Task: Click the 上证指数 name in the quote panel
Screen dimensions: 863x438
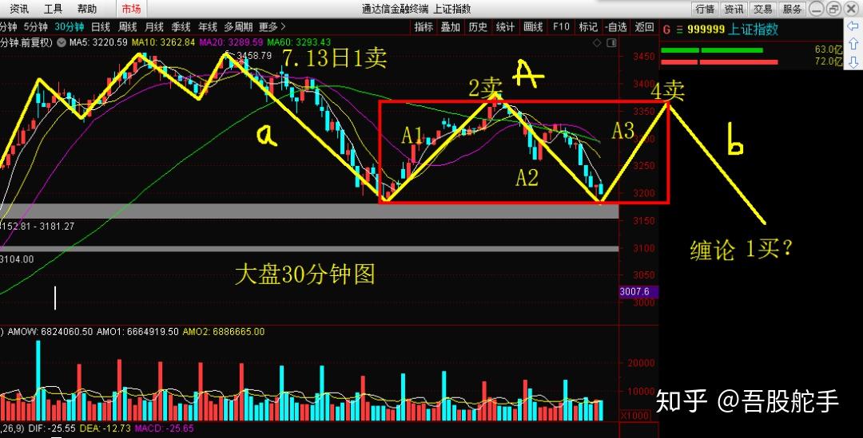Action: pos(754,30)
